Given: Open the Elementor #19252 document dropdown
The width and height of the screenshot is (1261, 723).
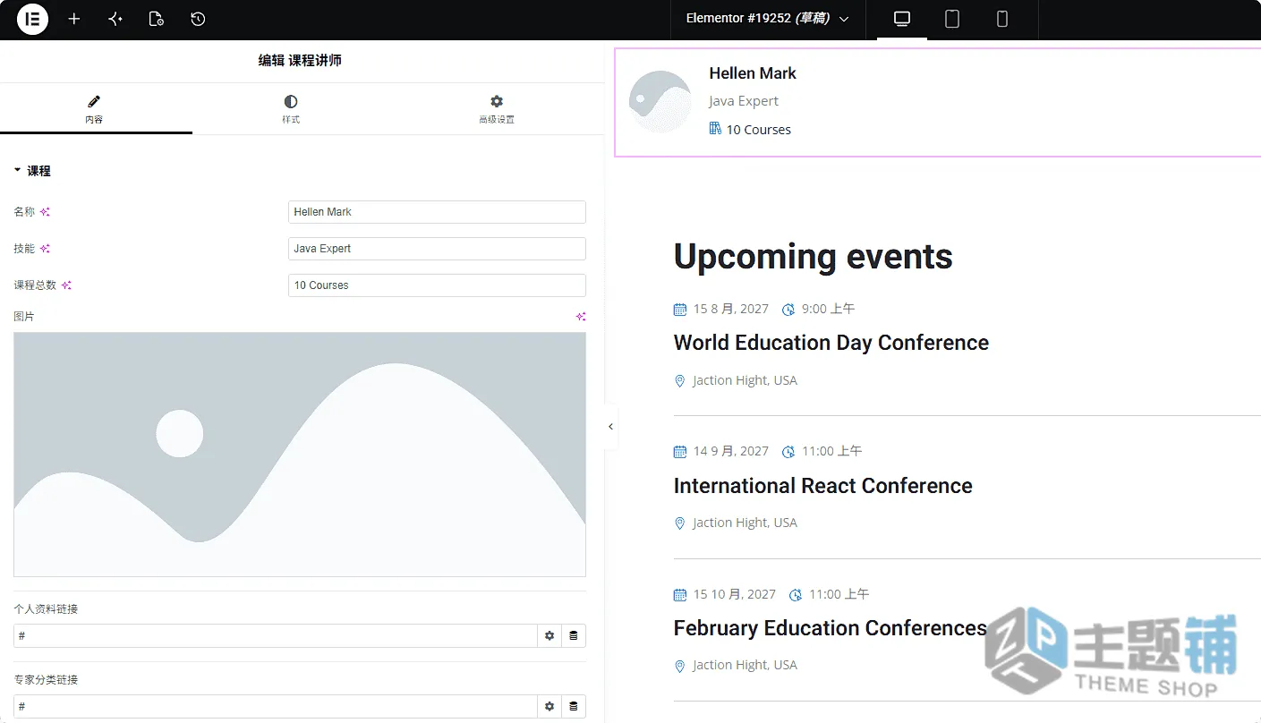Looking at the screenshot, I should click(768, 19).
